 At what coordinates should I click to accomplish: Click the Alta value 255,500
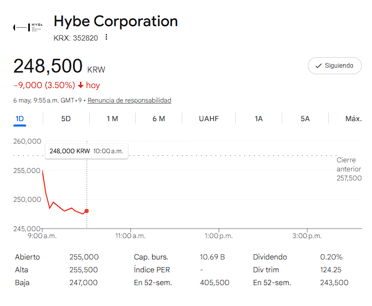(x=83, y=270)
